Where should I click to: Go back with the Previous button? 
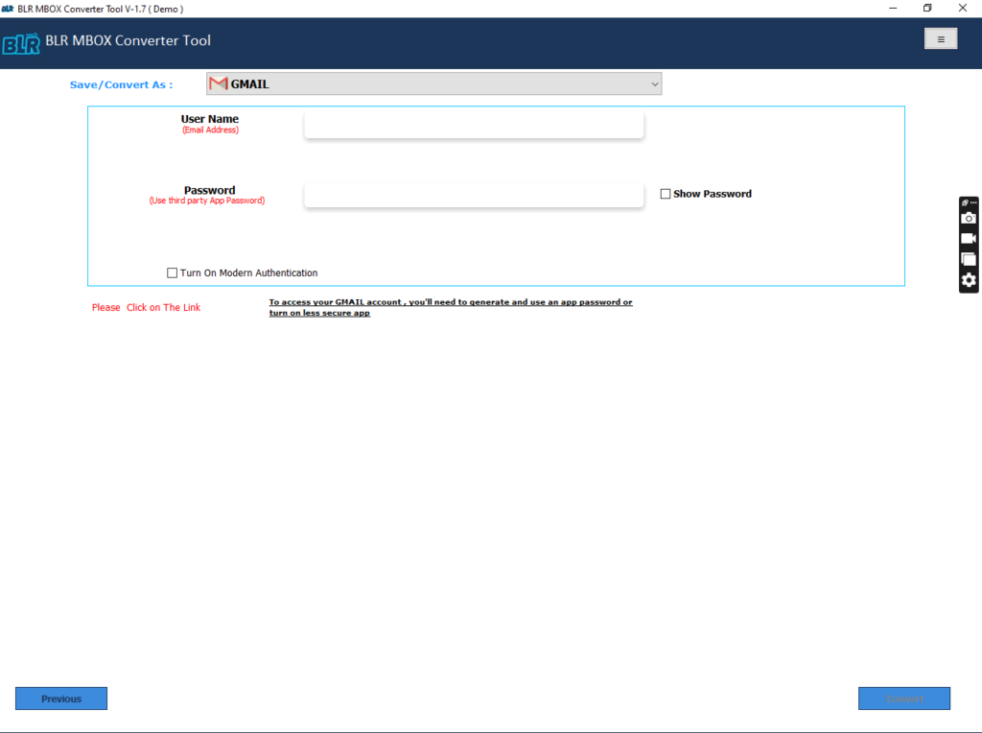[x=61, y=698]
